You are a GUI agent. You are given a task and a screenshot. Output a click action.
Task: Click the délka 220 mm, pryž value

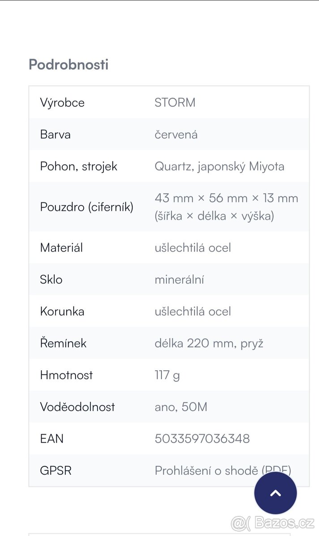point(209,343)
